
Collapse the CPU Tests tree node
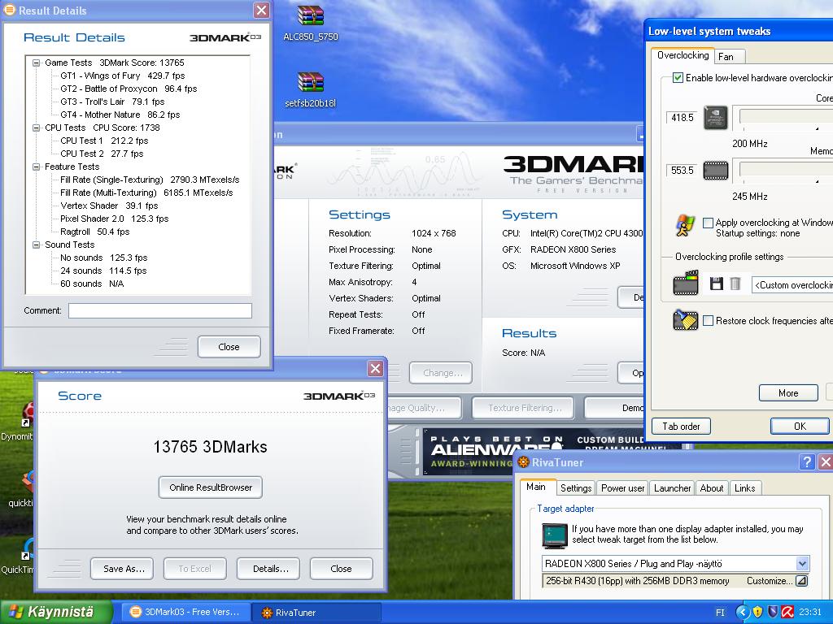(36, 128)
